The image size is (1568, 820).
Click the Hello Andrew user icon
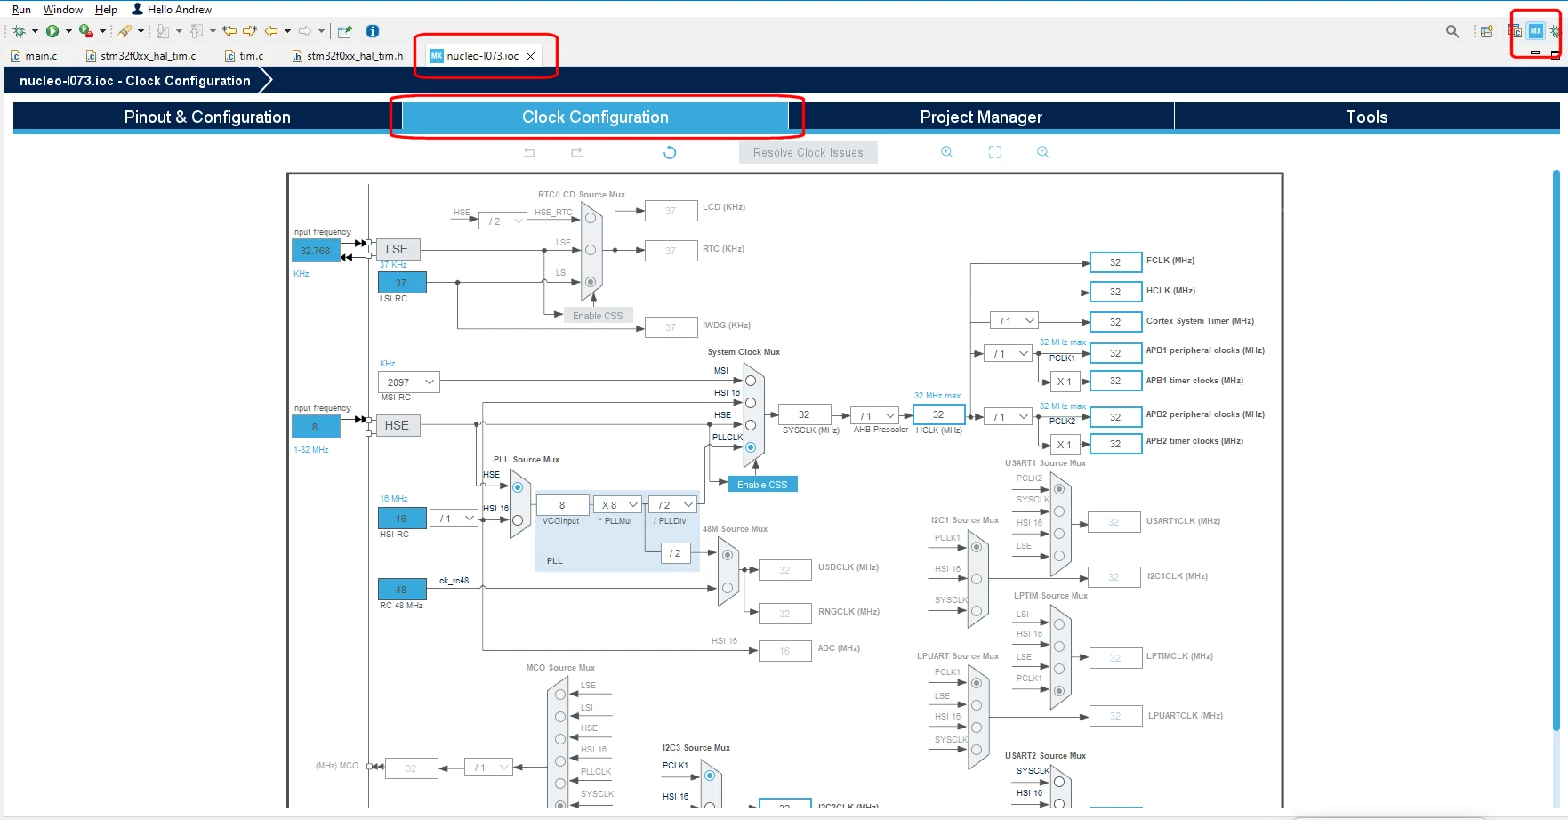137,9
